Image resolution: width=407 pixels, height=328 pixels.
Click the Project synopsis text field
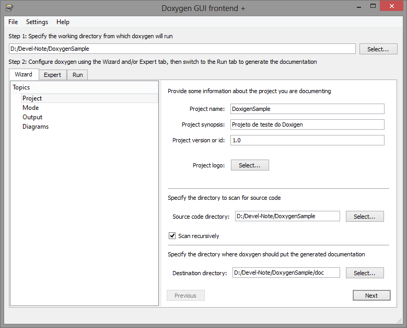tap(307, 125)
